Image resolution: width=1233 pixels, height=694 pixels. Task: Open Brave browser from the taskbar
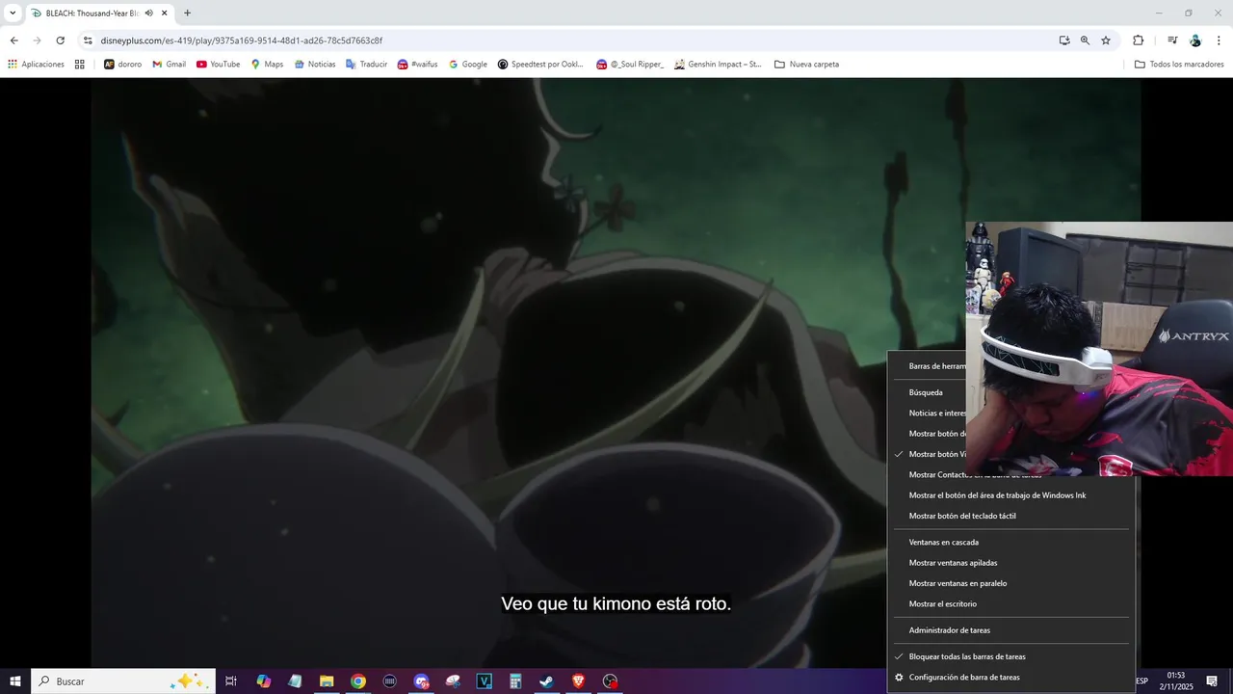578,681
